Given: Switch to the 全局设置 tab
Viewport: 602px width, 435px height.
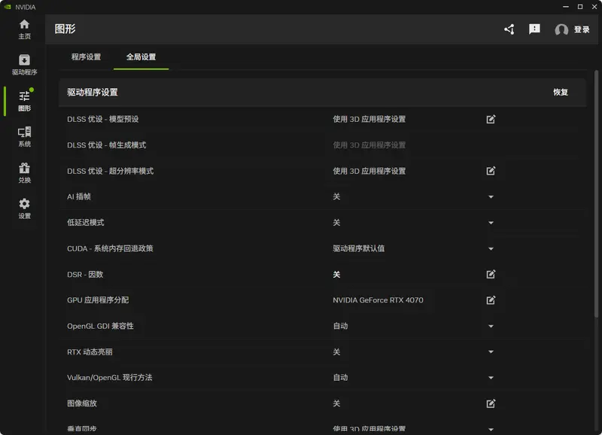Looking at the screenshot, I should [141, 57].
